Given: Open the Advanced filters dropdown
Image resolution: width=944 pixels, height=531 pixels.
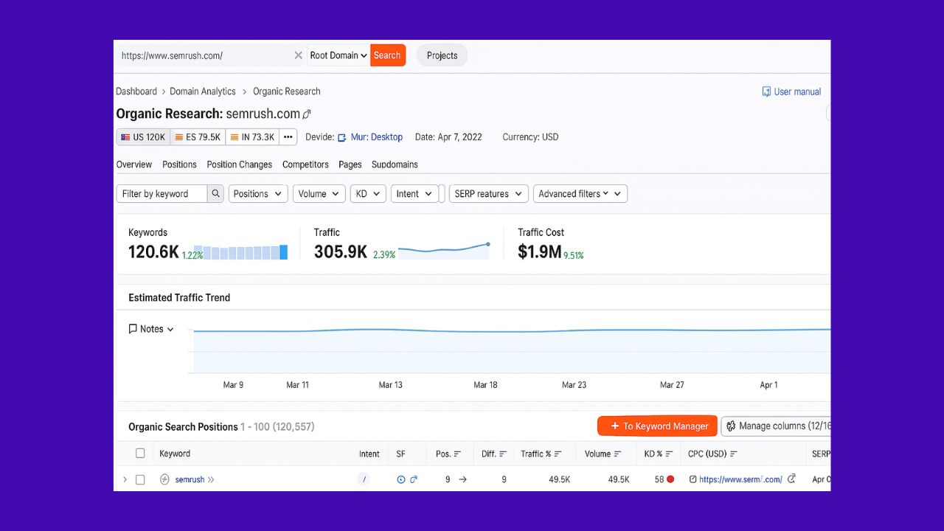Looking at the screenshot, I should click(580, 194).
